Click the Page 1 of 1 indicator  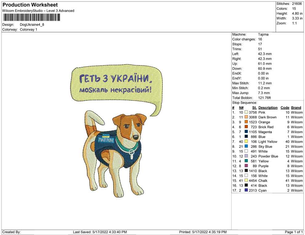(x=294, y=232)
